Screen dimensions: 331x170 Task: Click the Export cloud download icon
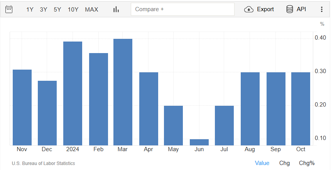pos(249,10)
